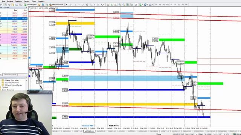
Task: Set timeframe to W1
Action: (x=183, y=5)
